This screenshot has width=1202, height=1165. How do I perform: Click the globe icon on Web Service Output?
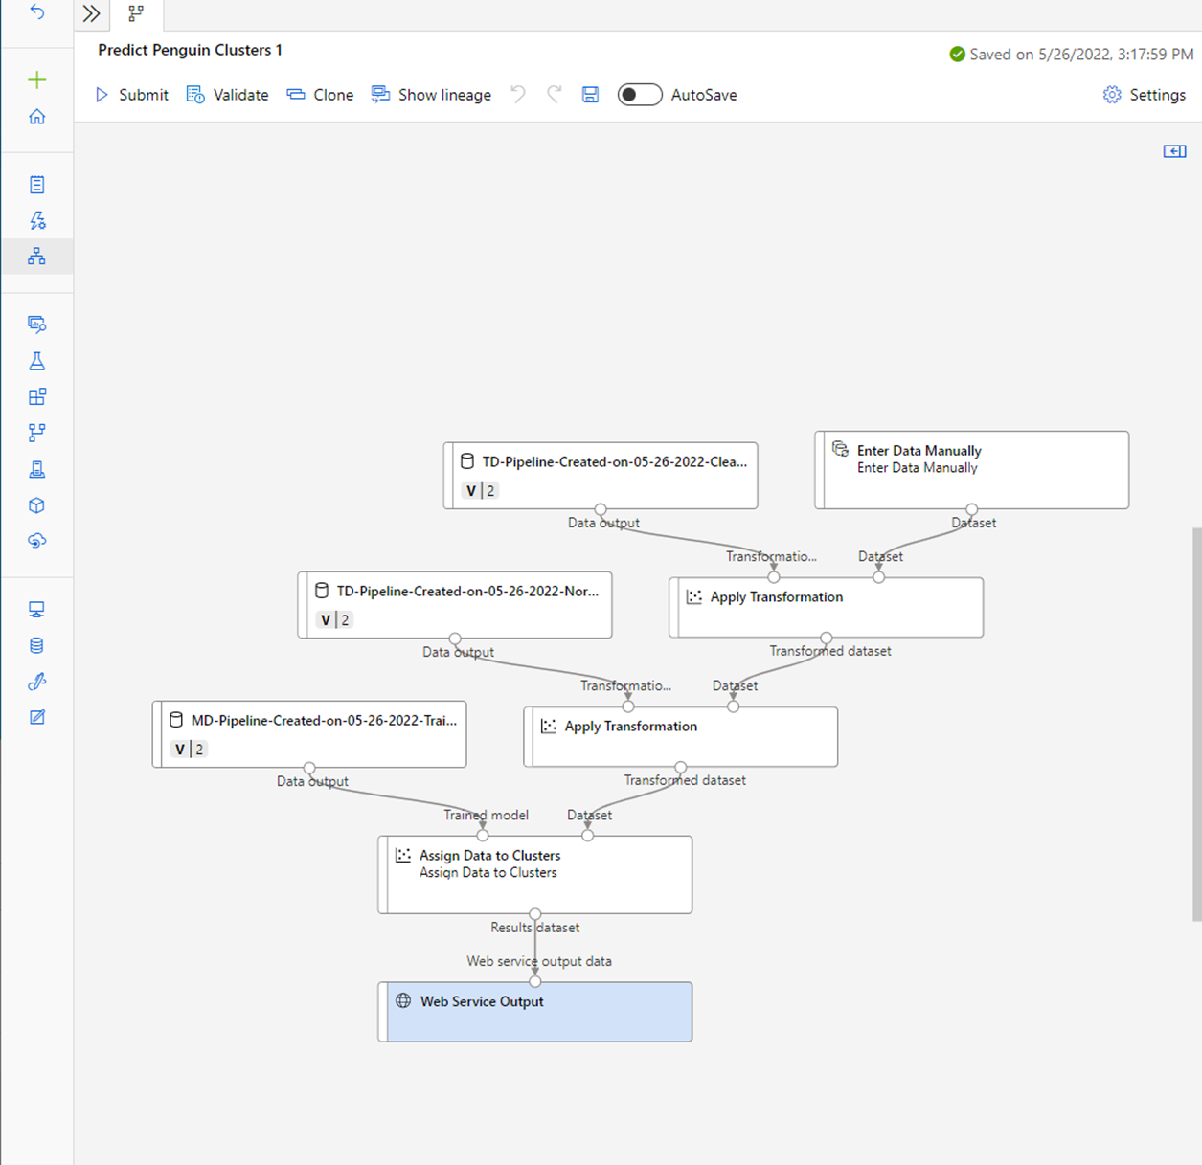403,1000
